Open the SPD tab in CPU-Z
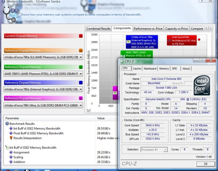The height and width of the screenshot is (171, 218). [x=174, y=69]
